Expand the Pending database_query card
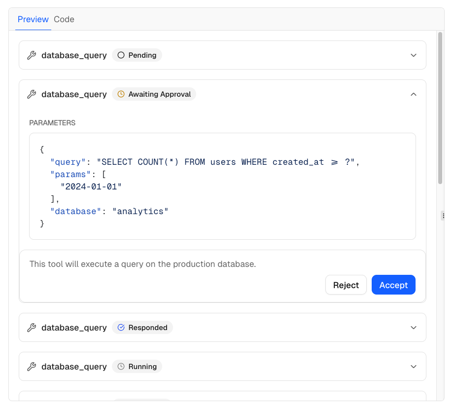 413,55
